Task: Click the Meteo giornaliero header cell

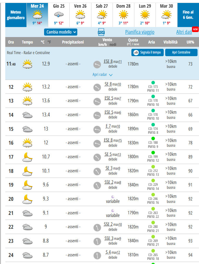Action: [x=16, y=15]
